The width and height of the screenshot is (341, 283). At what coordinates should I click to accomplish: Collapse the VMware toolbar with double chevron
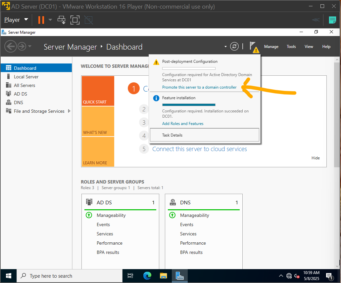click(x=316, y=20)
